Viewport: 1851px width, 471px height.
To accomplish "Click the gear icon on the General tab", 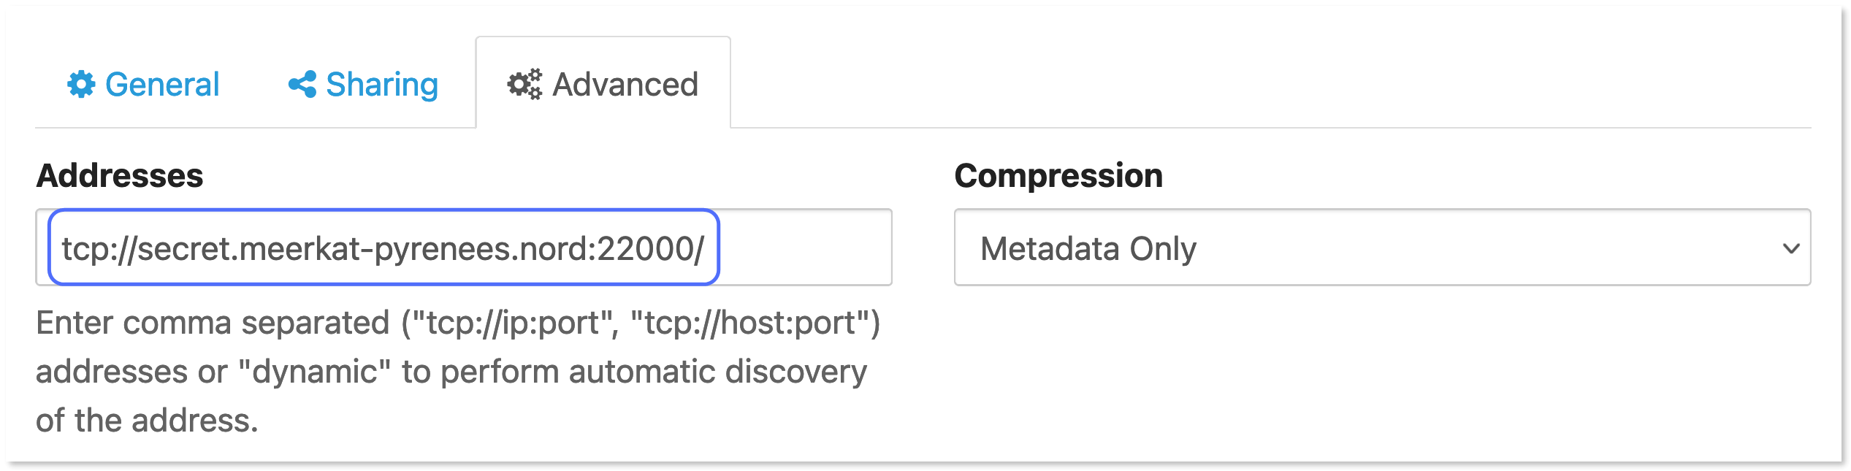I will (x=83, y=84).
